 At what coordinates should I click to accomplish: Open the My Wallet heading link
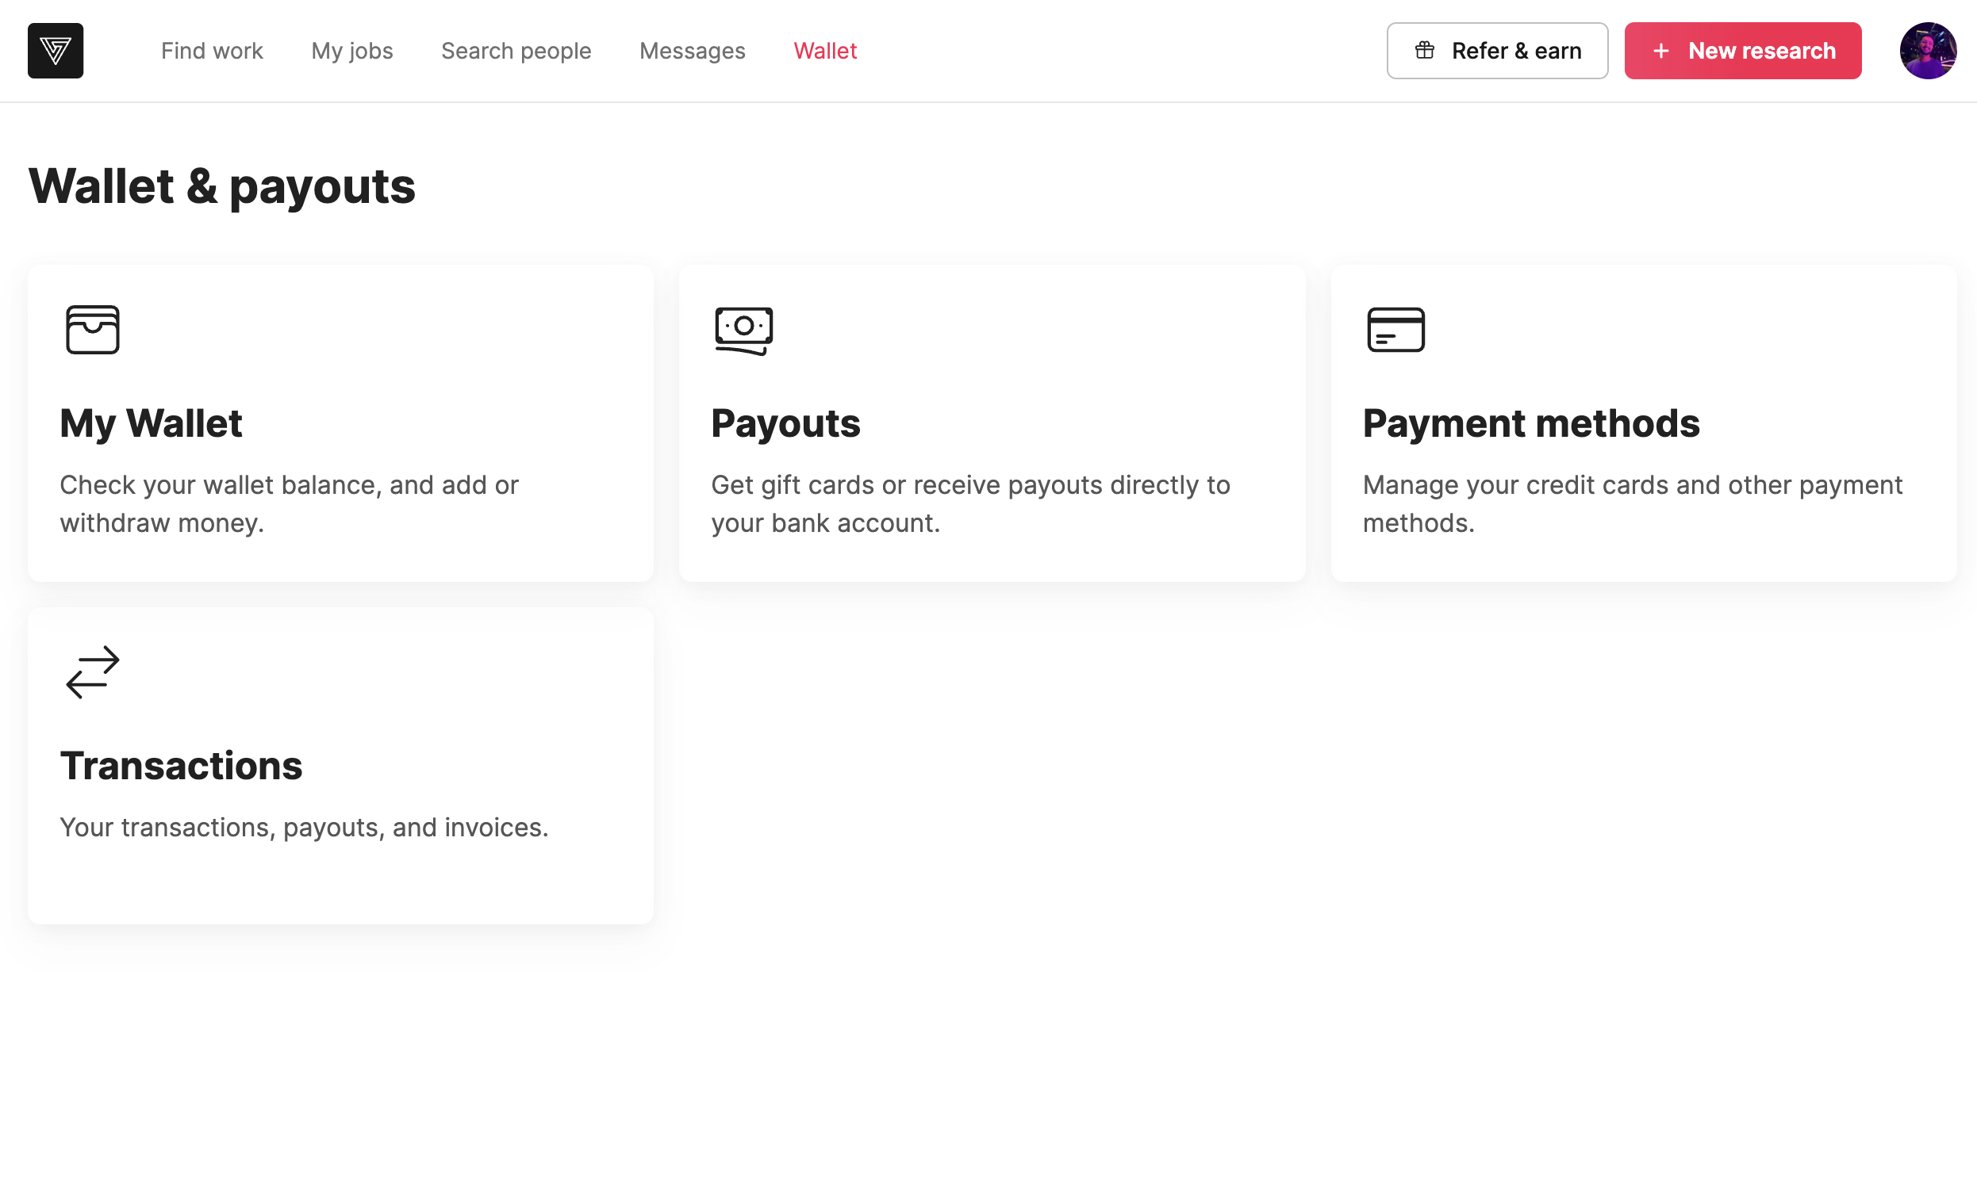(x=151, y=423)
